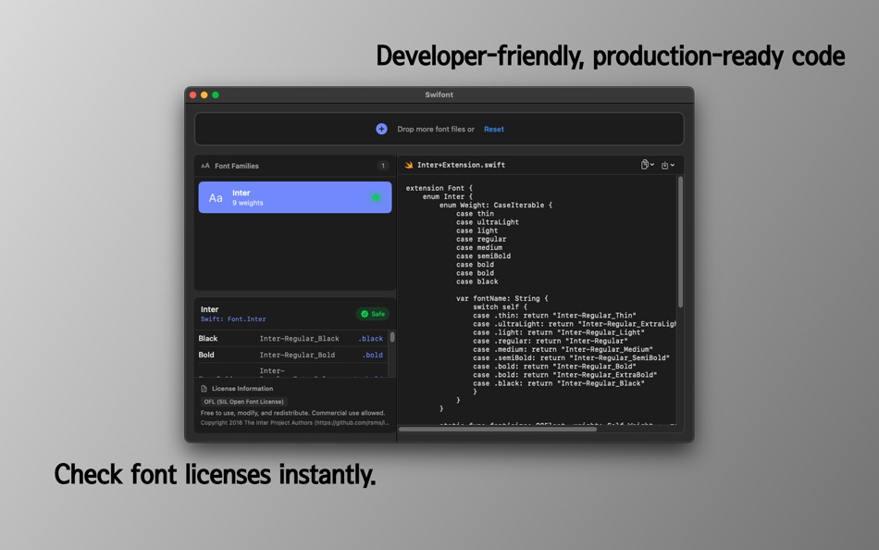This screenshot has height=550, width=879.
Task: Click the code horizontal scrollbar
Action: click(498, 430)
